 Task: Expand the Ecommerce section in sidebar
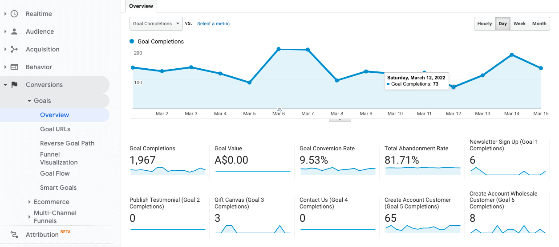pyautogui.click(x=29, y=202)
